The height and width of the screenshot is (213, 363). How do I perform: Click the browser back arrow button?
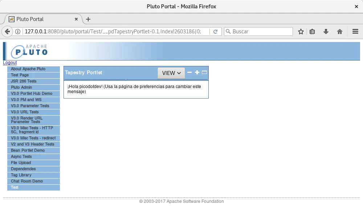tap(7, 32)
